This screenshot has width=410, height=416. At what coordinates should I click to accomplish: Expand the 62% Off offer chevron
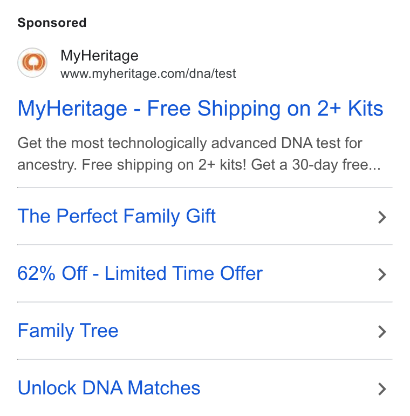tap(382, 274)
